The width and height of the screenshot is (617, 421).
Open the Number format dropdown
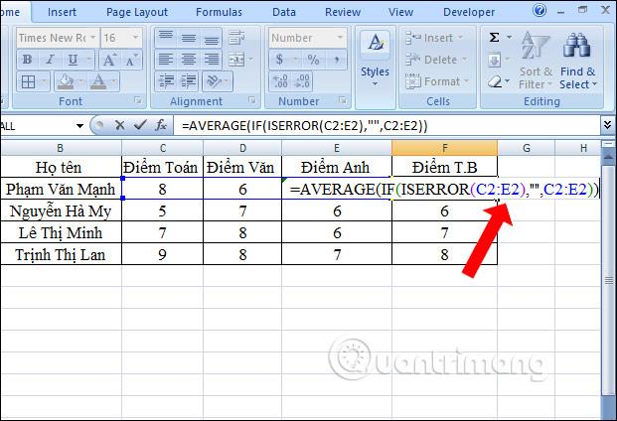340,38
